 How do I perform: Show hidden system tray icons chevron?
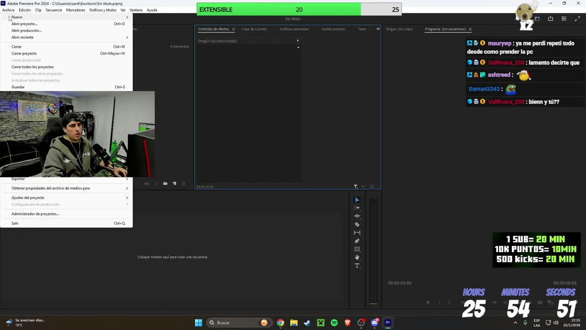point(515,323)
